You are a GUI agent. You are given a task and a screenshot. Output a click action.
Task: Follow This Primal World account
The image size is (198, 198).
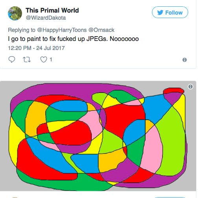[x=170, y=12]
